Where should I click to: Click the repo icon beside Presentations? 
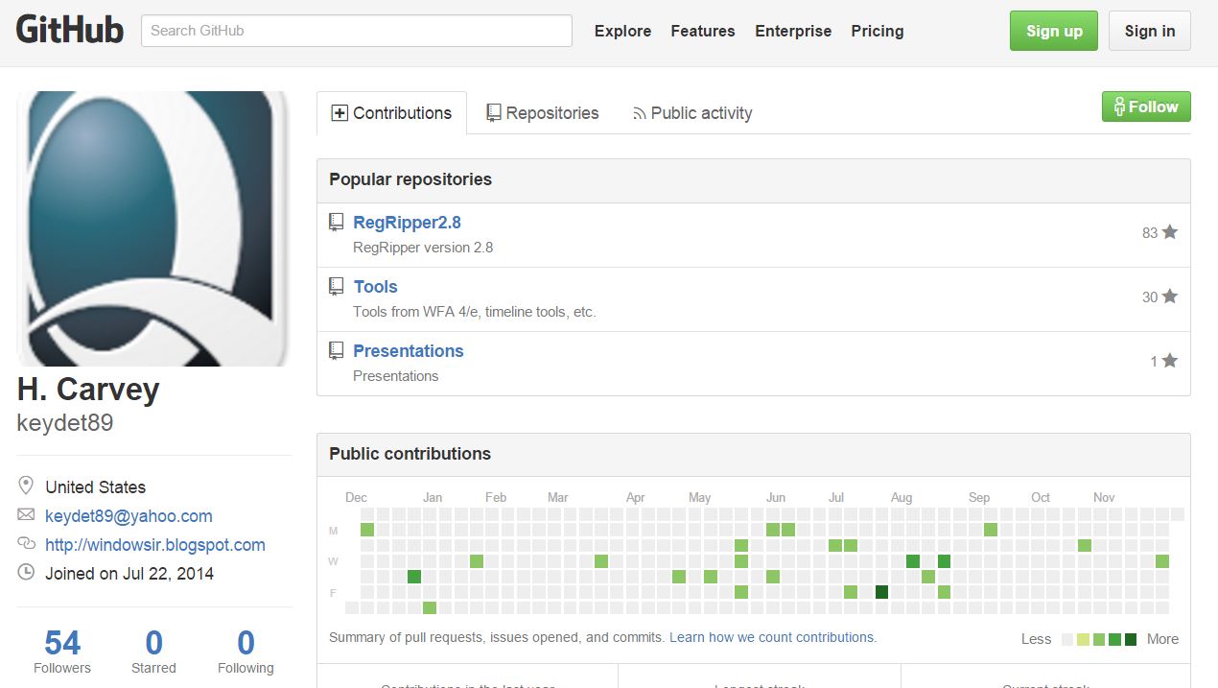[x=336, y=351]
